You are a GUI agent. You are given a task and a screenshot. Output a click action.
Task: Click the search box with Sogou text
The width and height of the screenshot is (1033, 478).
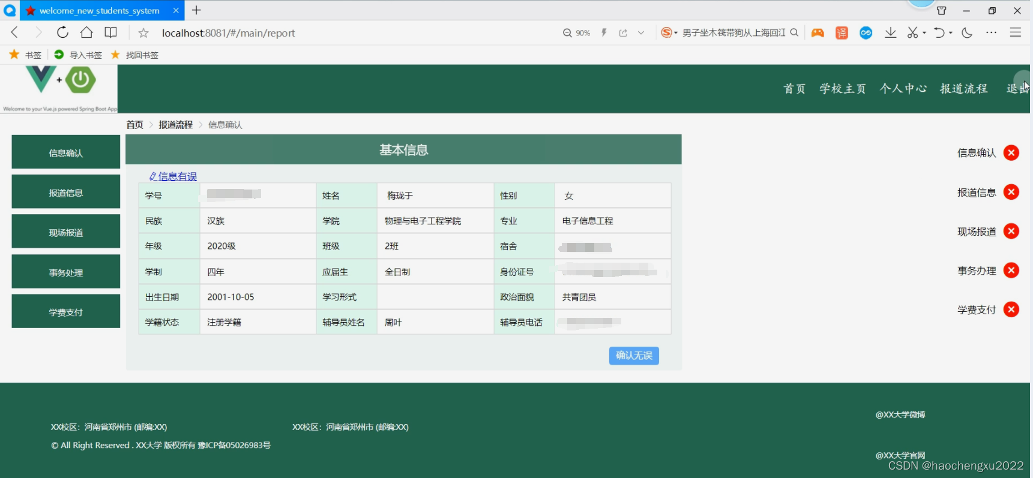(733, 32)
